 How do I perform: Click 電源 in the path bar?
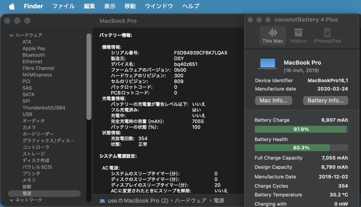pos(219,201)
